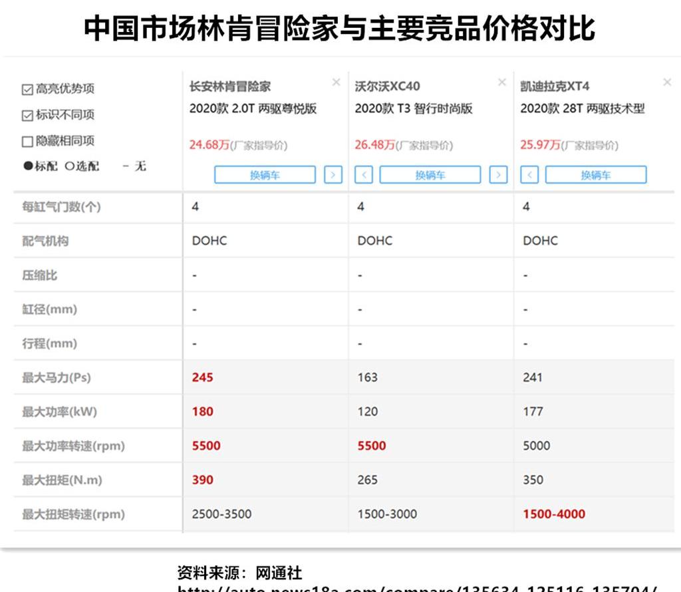Click torque rpm value 1500-3000
681x592 pixels.
(x=387, y=514)
